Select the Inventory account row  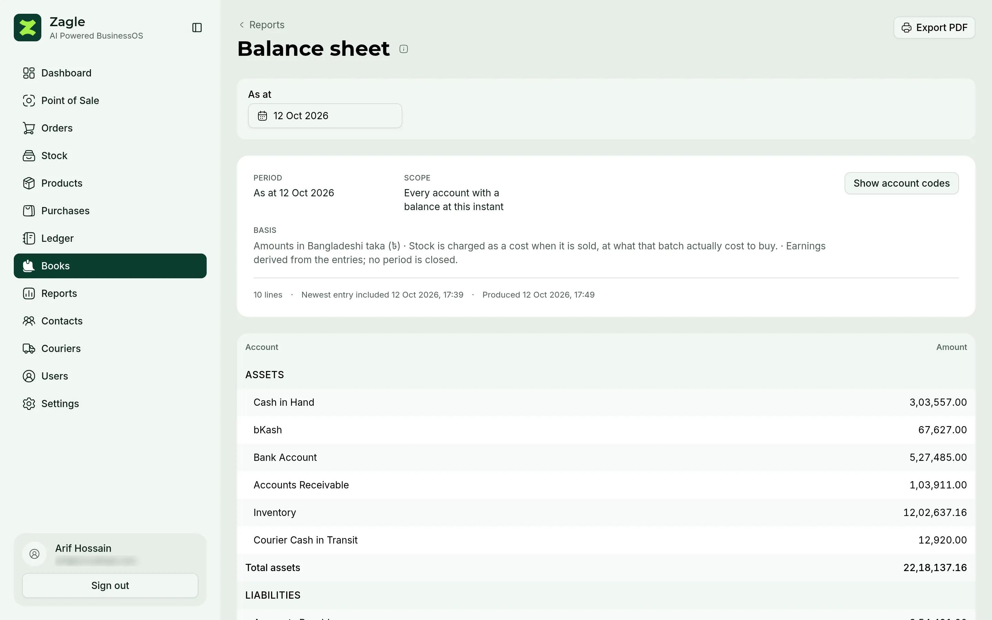pyautogui.click(x=606, y=513)
